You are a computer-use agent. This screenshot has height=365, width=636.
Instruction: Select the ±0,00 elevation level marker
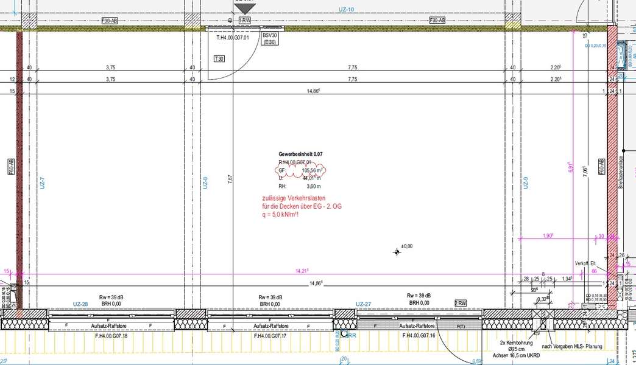(x=402, y=248)
